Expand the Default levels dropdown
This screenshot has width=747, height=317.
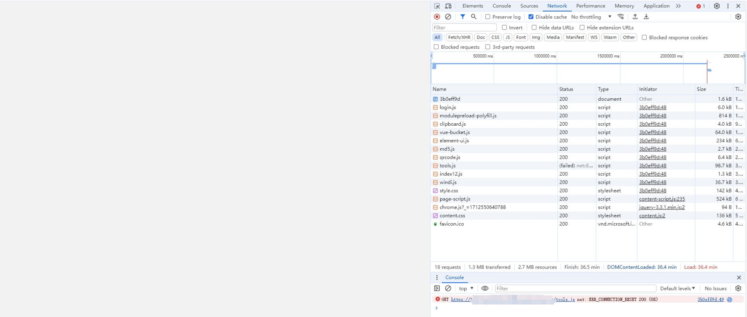[677, 288]
